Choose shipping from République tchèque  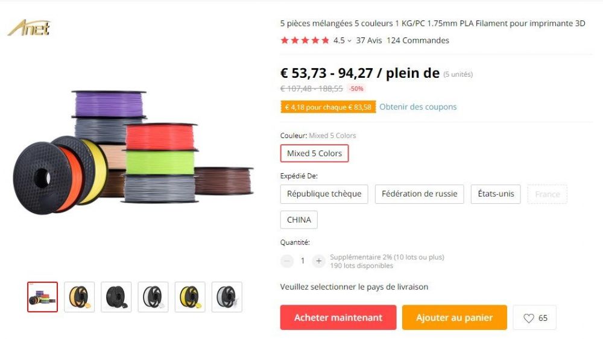tap(324, 194)
